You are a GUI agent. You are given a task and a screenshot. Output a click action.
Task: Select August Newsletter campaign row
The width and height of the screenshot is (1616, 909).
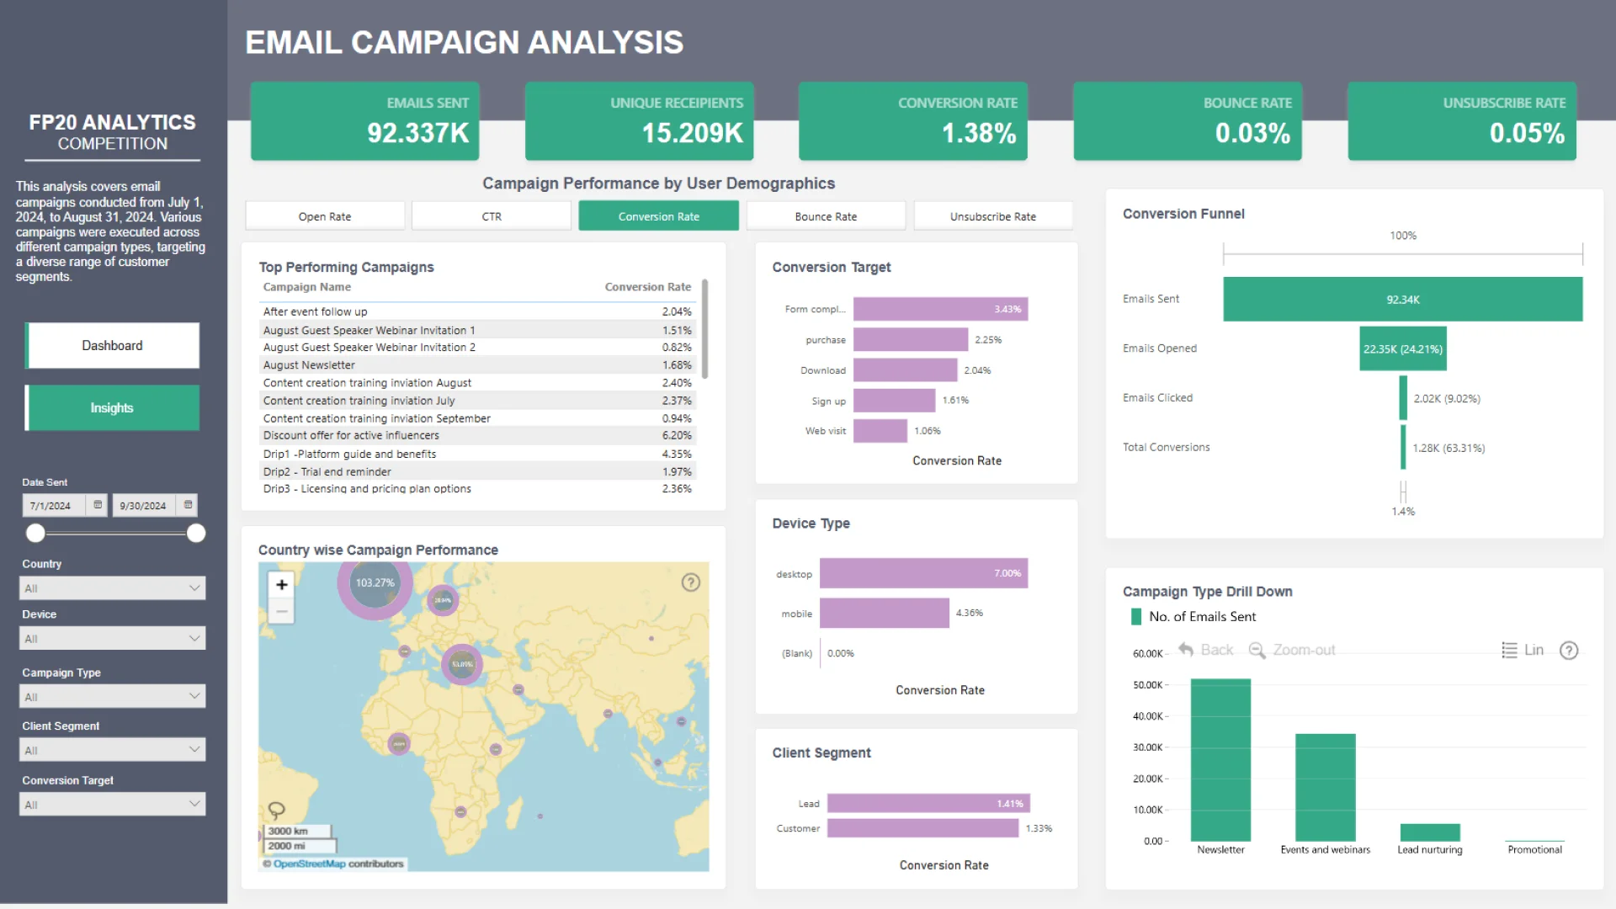point(478,365)
